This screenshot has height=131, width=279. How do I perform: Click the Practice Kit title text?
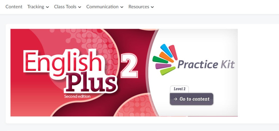[206, 64]
